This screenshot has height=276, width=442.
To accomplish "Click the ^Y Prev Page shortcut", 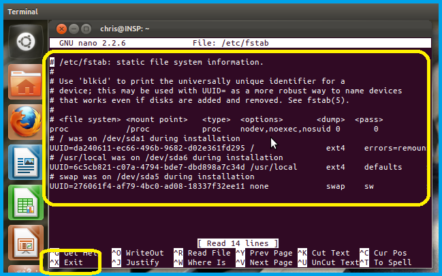I will click(264, 253).
